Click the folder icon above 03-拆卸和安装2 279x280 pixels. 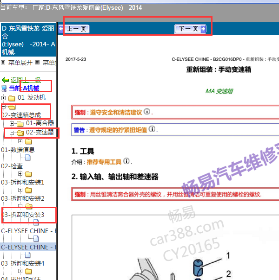click(x=28, y=190)
